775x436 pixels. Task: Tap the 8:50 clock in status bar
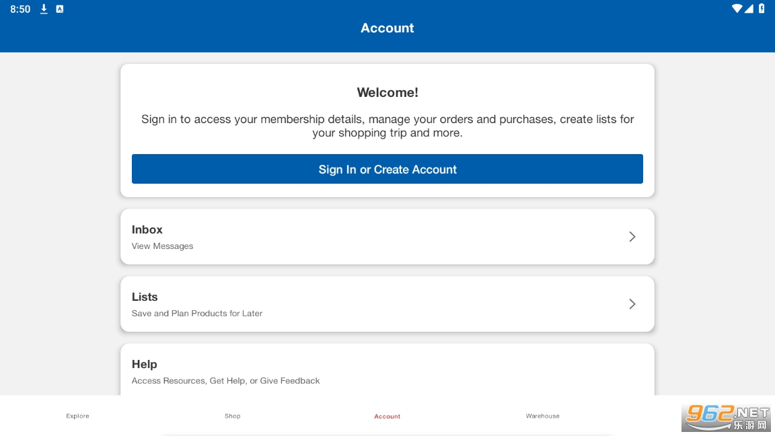tap(20, 9)
